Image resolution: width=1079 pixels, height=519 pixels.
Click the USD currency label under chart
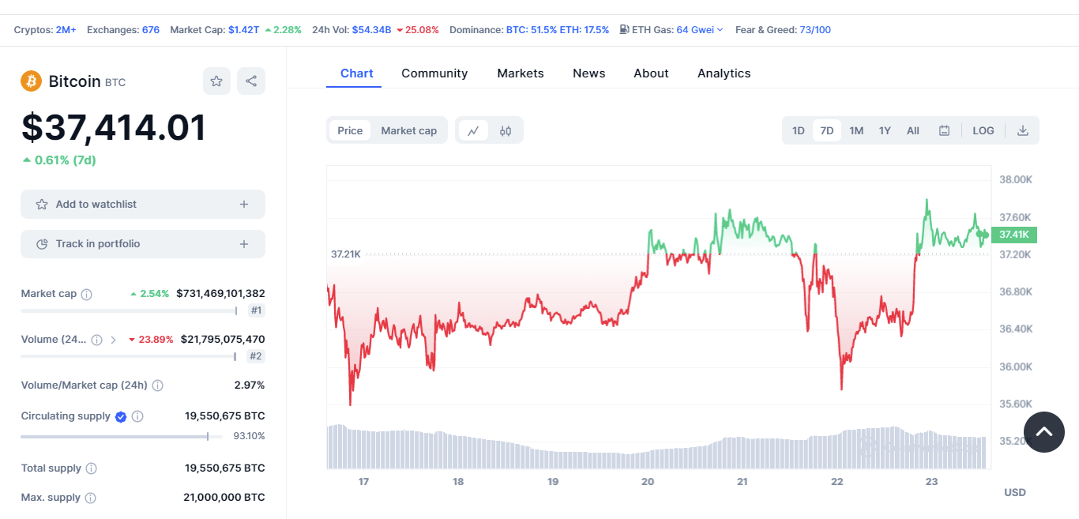click(x=1015, y=492)
